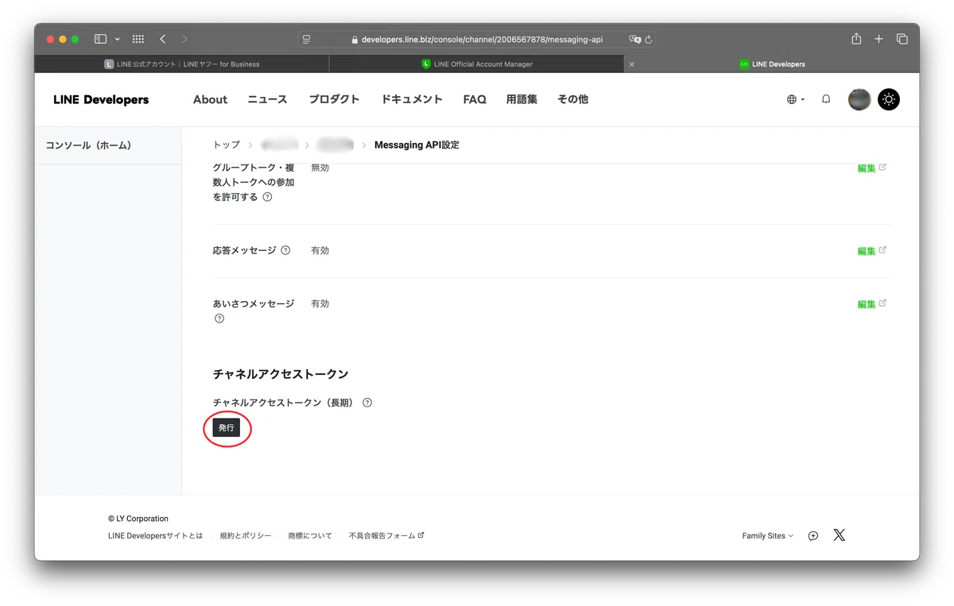
Task: Switch to LINE公式アカウント for Business tab
Action: pos(181,64)
